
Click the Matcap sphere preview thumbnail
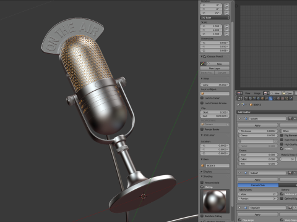[x=215, y=201]
